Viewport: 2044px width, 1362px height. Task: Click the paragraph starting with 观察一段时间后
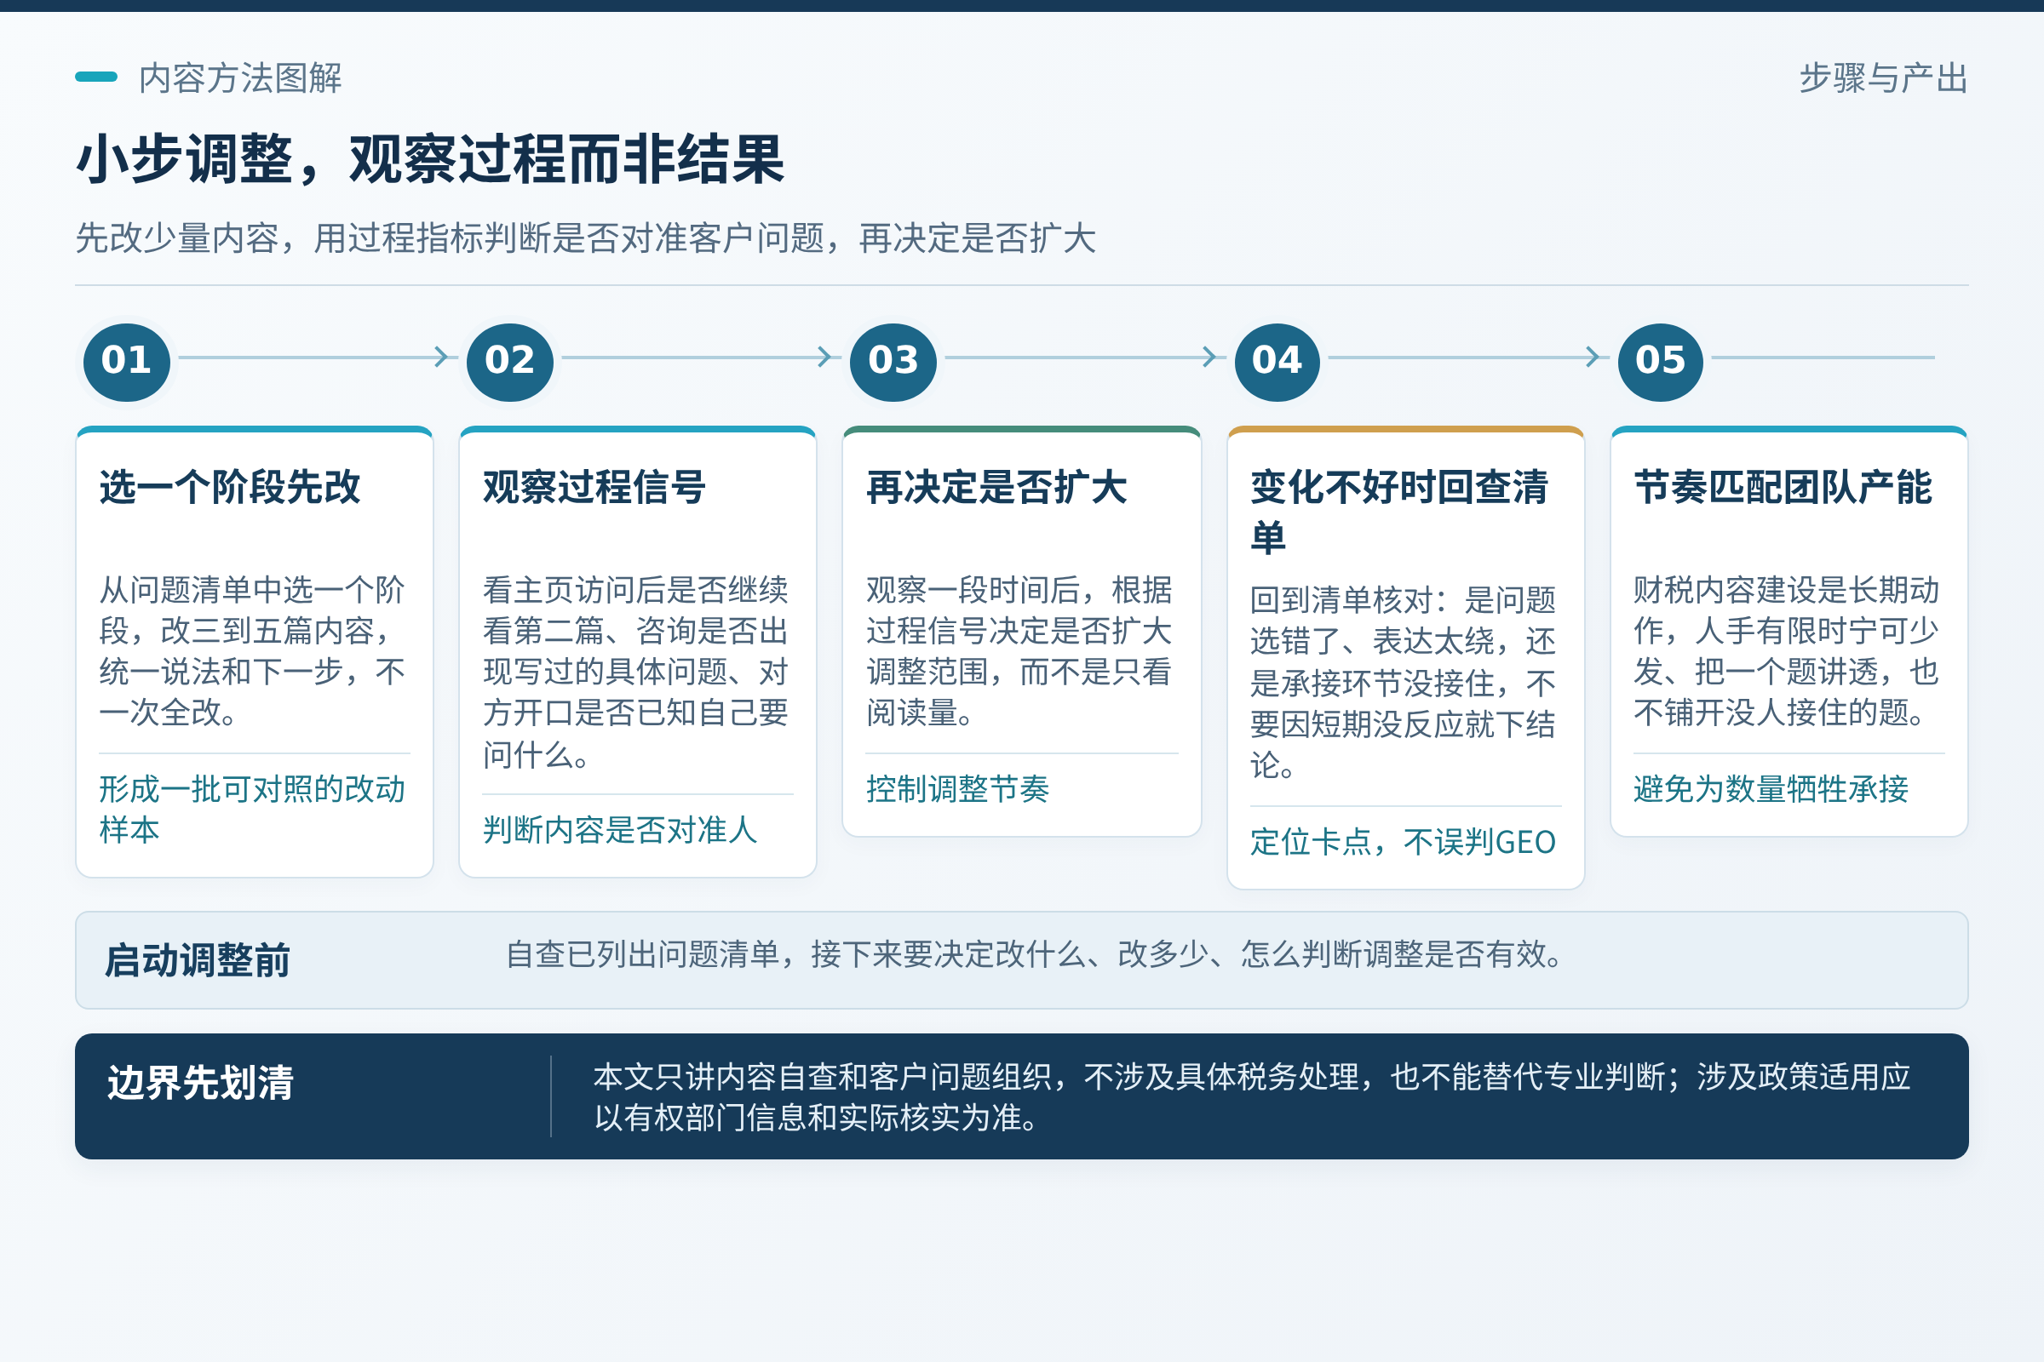tap(1019, 651)
